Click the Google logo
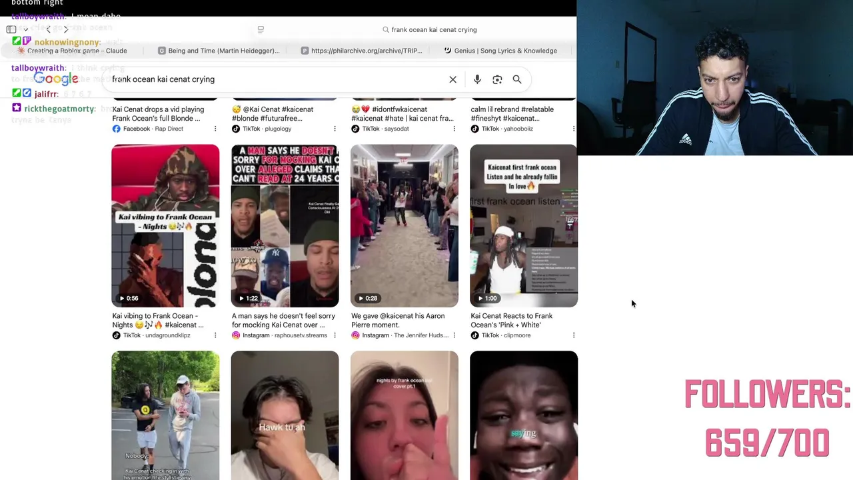Image resolution: width=853 pixels, height=480 pixels. pyautogui.click(x=56, y=79)
